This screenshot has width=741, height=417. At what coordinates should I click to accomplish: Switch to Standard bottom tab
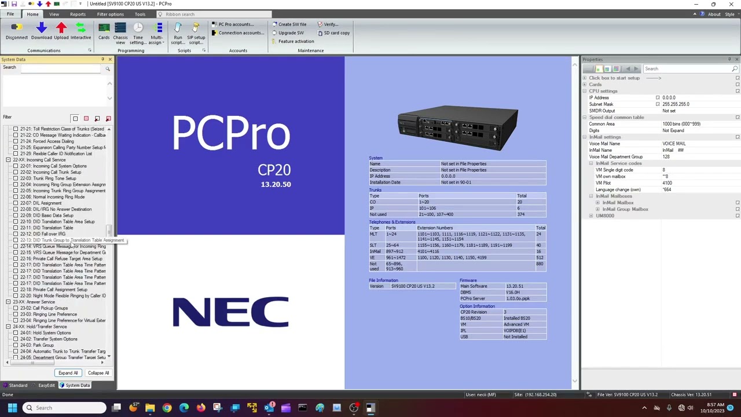[15, 386]
